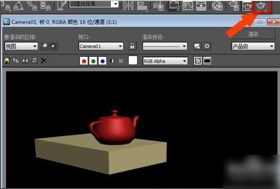Toggle the frame window UI icon
Viewport: 280px width, 189px height.
[207, 61]
